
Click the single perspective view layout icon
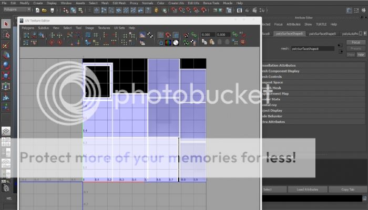(6, 131)
